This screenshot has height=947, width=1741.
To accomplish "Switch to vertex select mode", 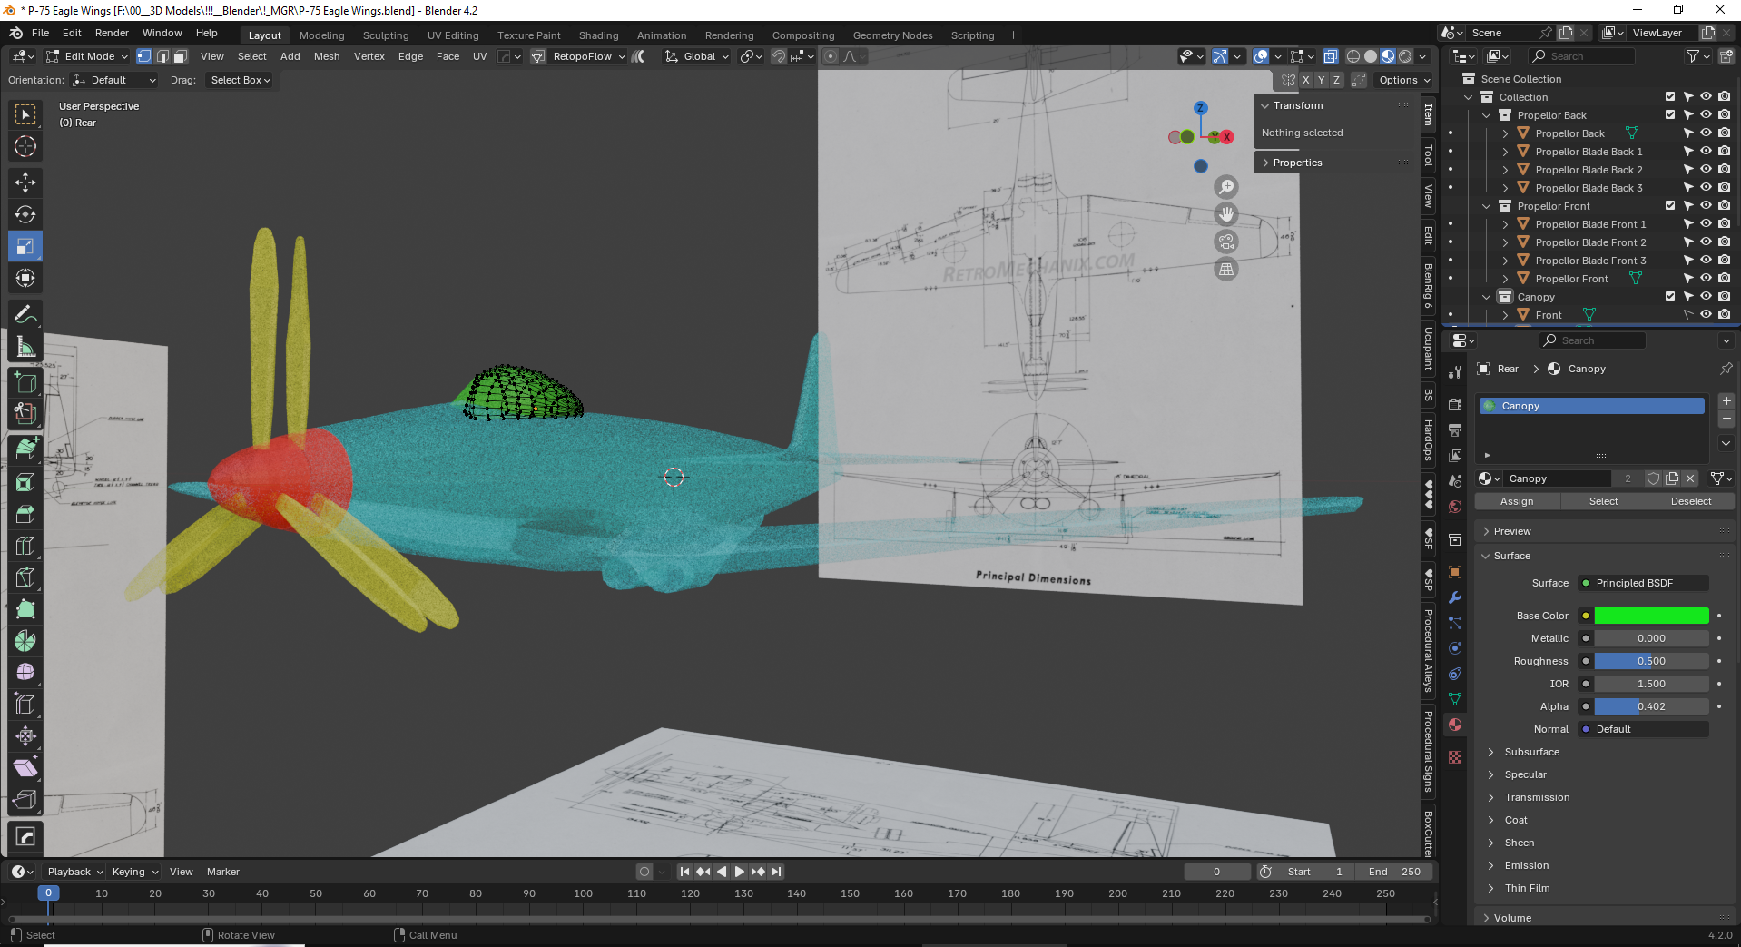I will click(x=144, y=56).
